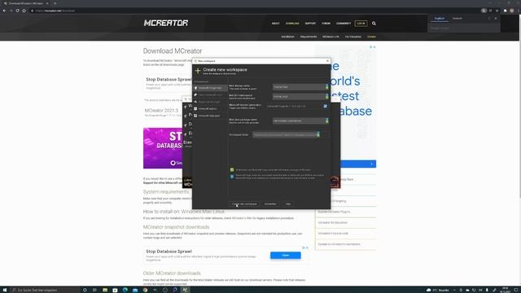Click the Abbrechen button in dialog
Viewport: 521px width, 293px height.
pos(270,204)
